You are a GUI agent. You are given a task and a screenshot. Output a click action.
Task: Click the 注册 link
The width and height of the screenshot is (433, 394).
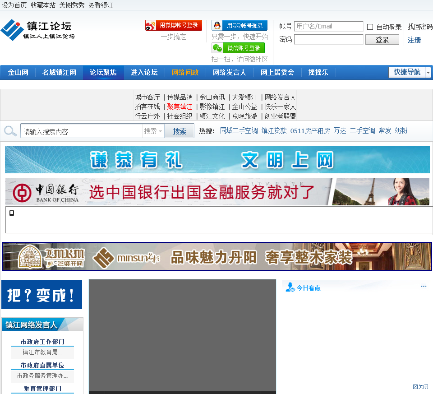pos(414,40)
